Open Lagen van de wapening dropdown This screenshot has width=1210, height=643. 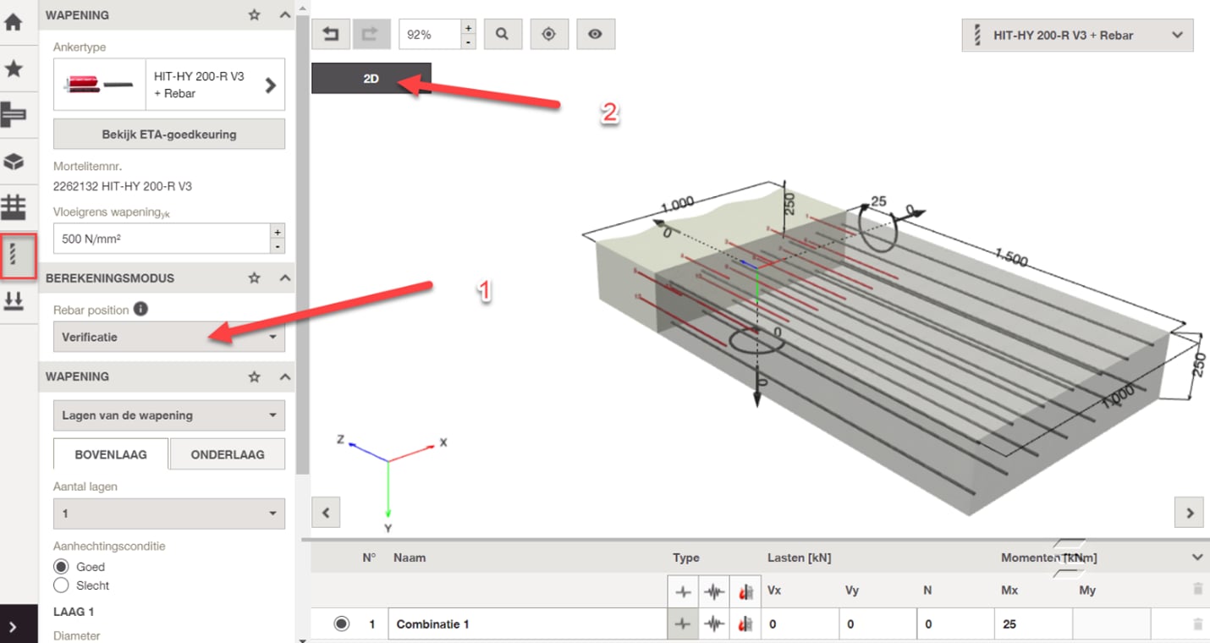pos(168,415)
